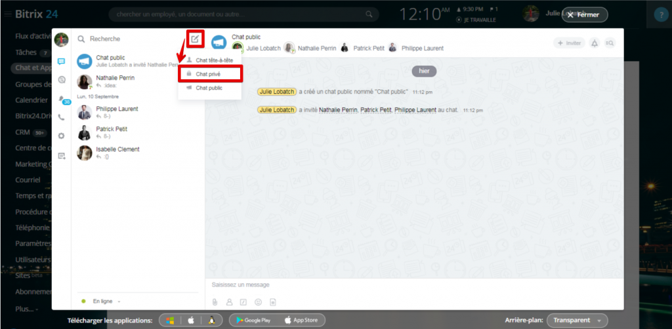Open the Tâches item in left menu
672x329 pixels.
pyautogui.click(x=25, y=52)
